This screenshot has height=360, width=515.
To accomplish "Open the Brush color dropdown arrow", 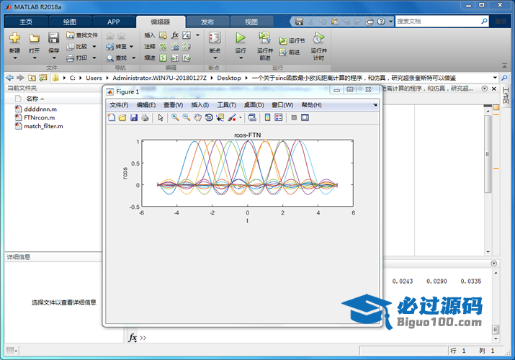I will pos(241,117).
